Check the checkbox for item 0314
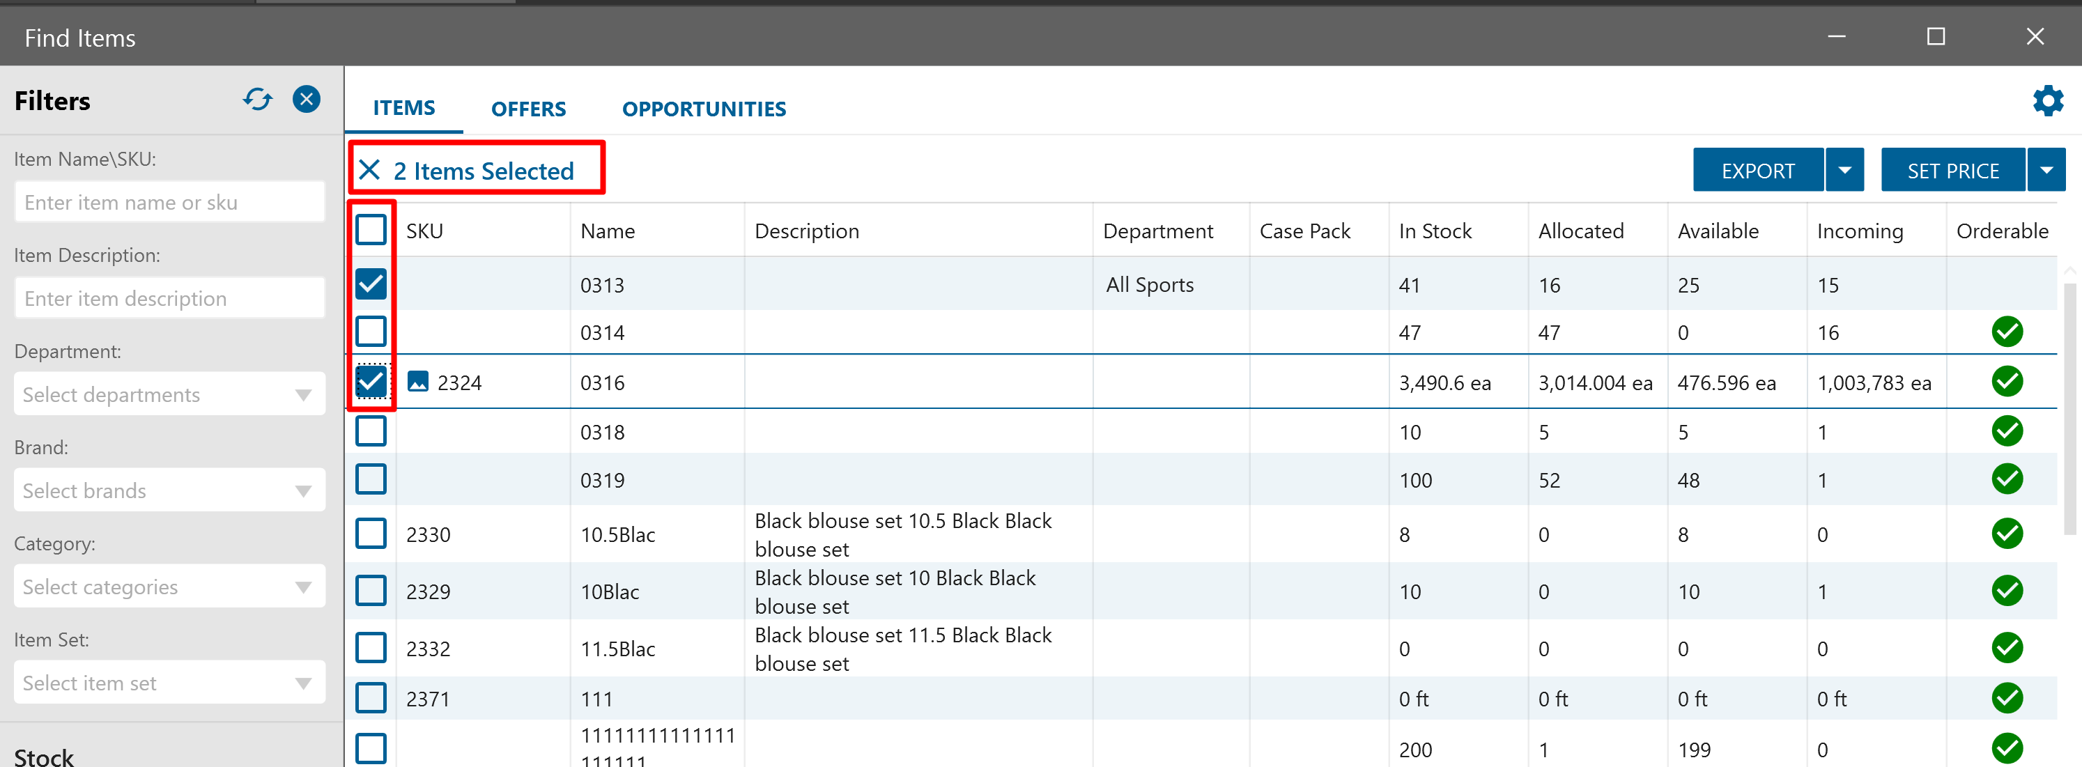The image size is (2082, 767). (x=371, y=332)
